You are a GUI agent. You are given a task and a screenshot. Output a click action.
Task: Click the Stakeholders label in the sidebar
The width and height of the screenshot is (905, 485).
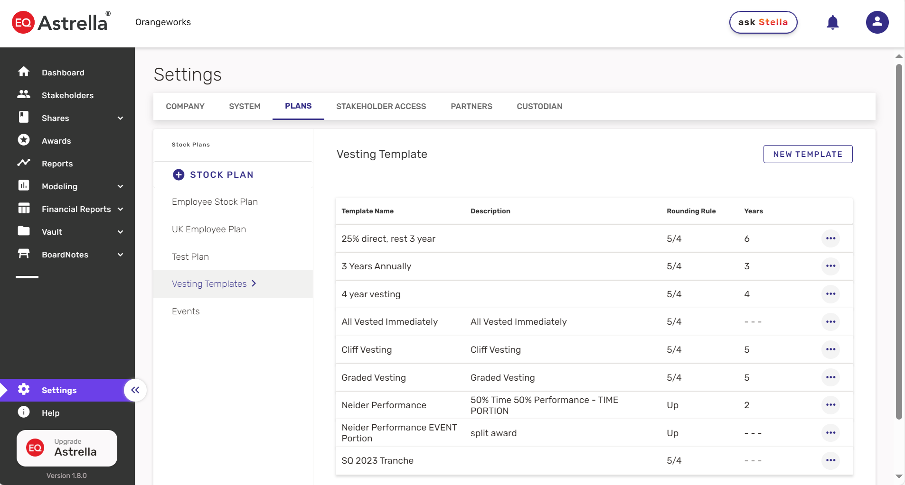tap(67, 95)
